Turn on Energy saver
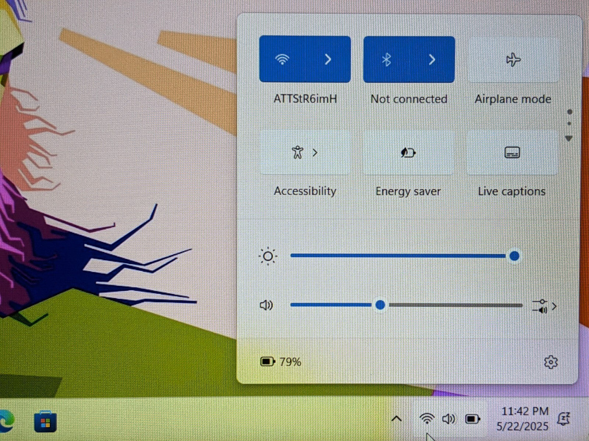Screen dimensions: 589x441 [x=408, y=153]
